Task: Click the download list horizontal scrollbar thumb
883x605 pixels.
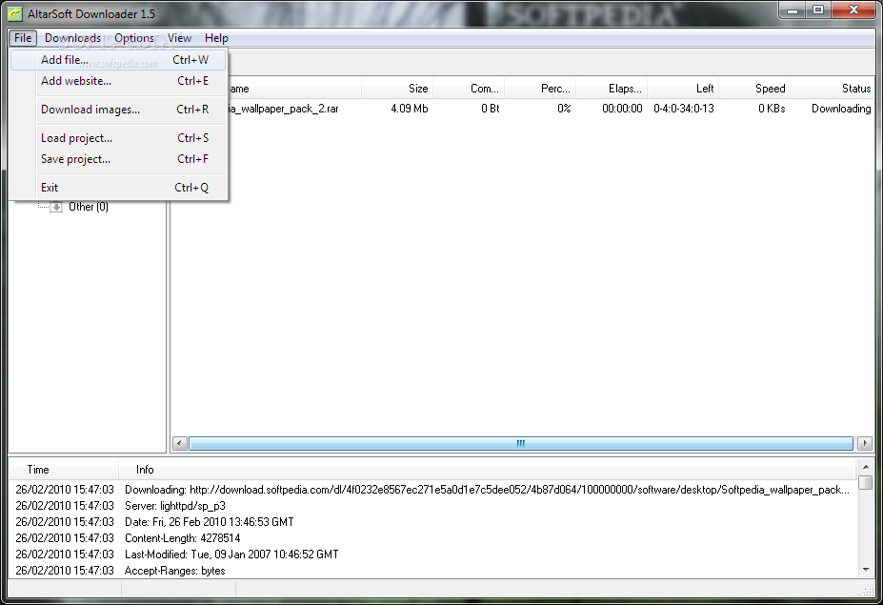Action: click(x=521, y=443)
